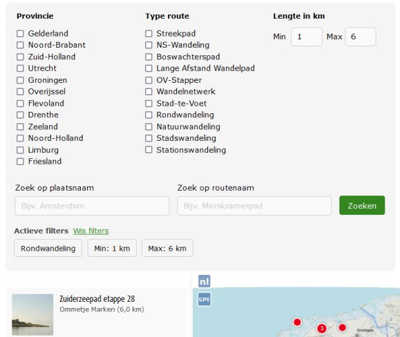This screenshot has width=400, height=337.
Task: Toggle the NS-Wandeling checkbox
Action: click(149, 45)
